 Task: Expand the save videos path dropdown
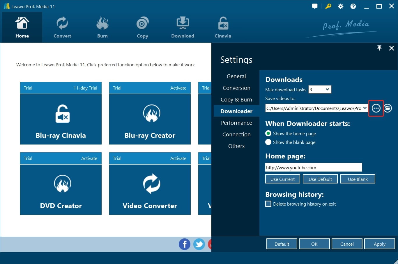pos(365,108)
